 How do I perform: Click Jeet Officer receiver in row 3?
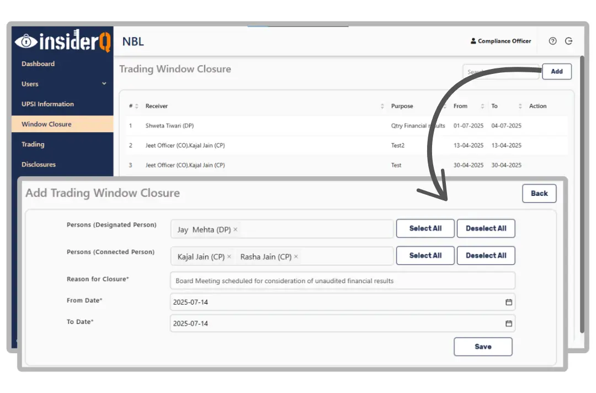(185, 166)
